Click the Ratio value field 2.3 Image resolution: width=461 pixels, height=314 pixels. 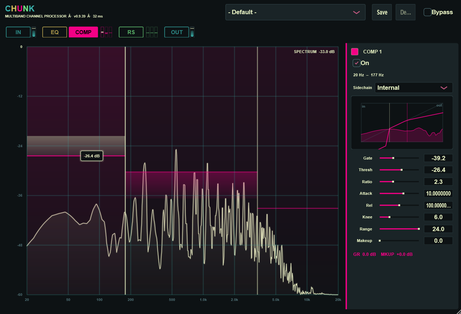438,181
